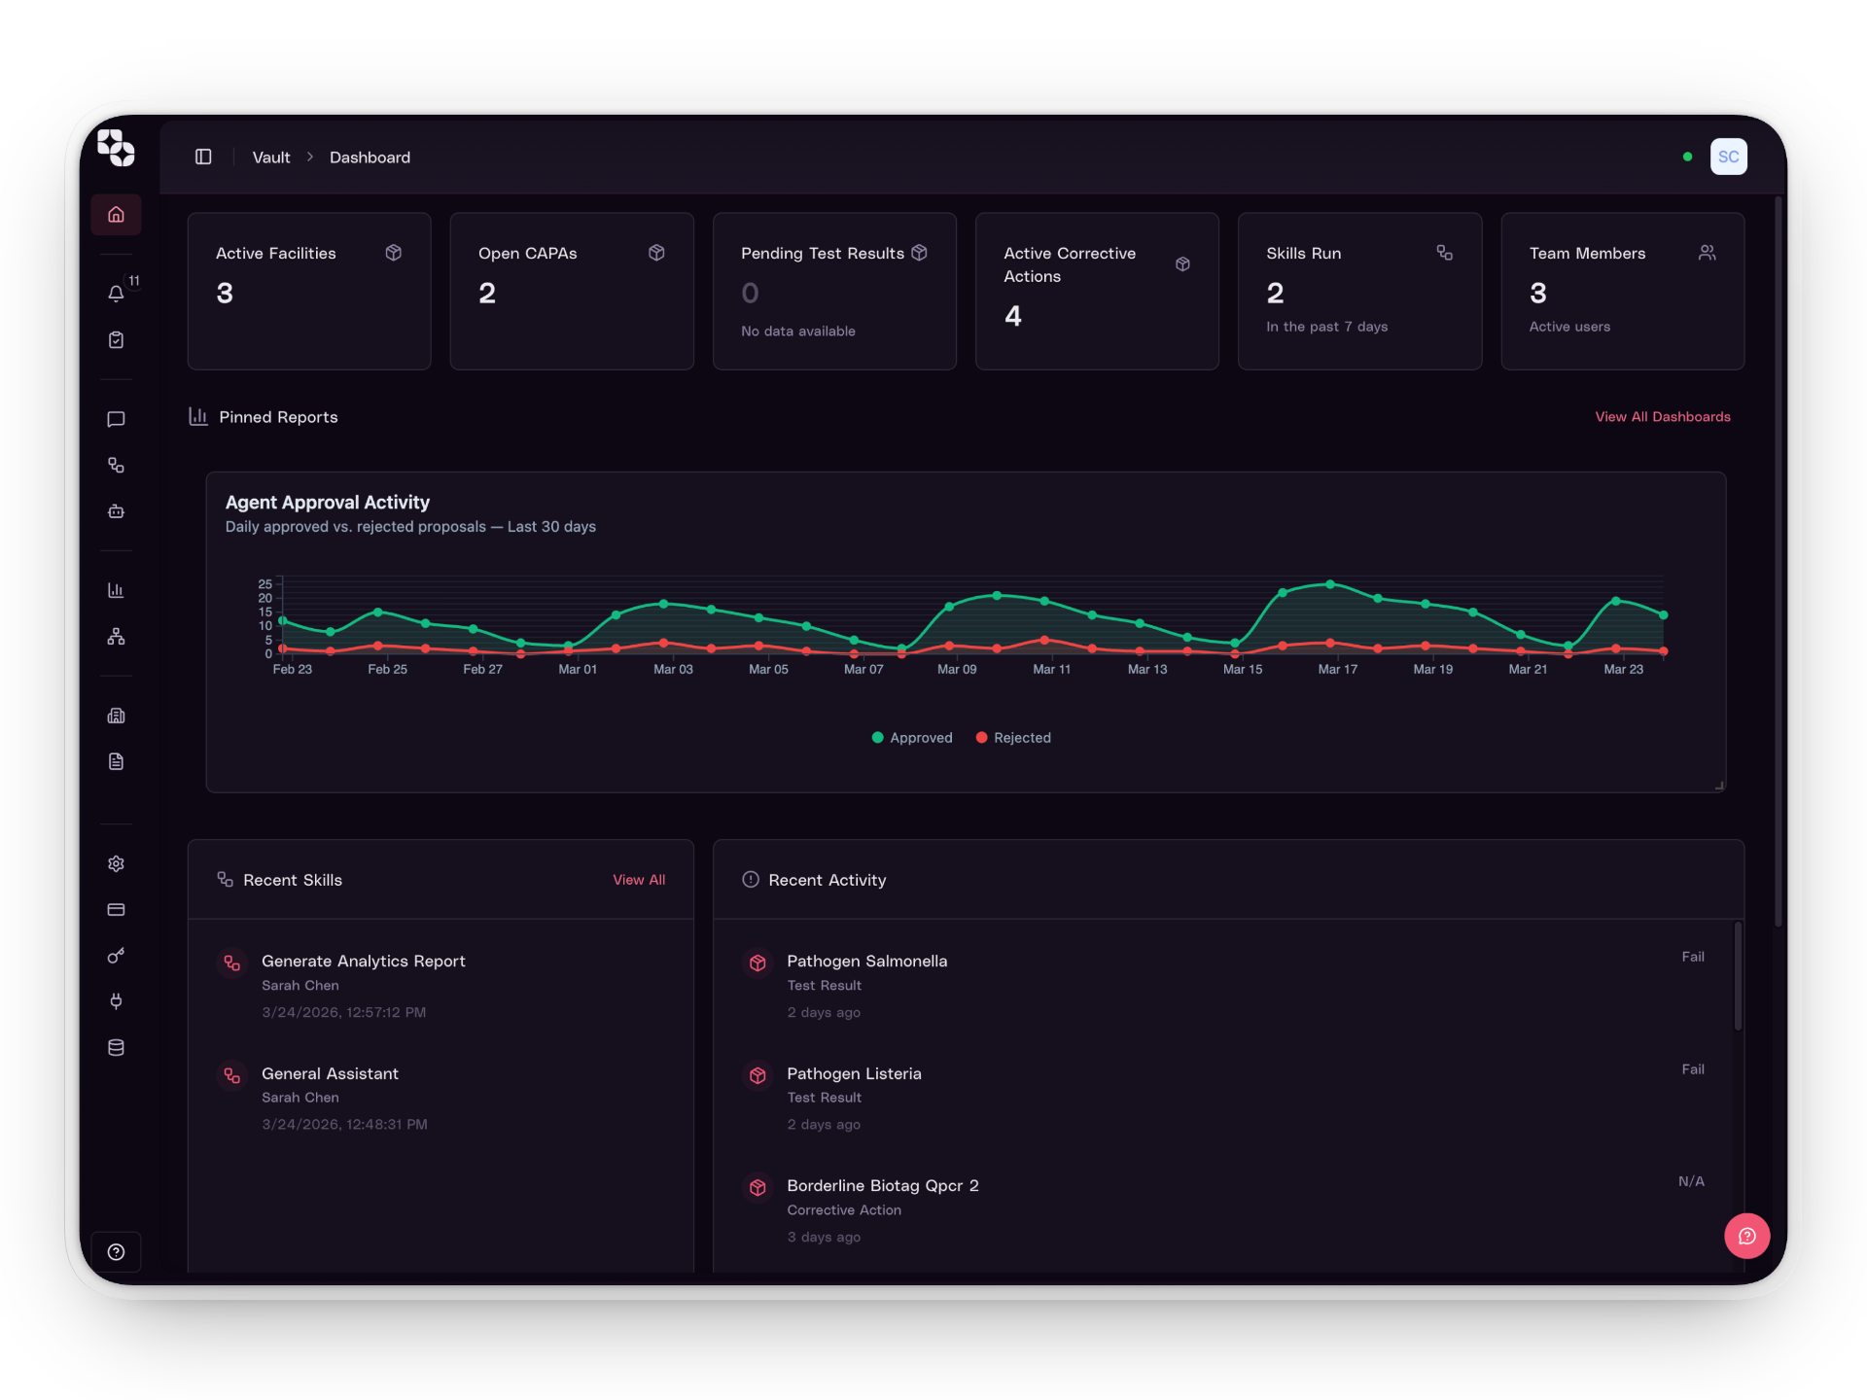Open the facilities building icon in sidebar
1867x1400 pixels.
[116, 715]
